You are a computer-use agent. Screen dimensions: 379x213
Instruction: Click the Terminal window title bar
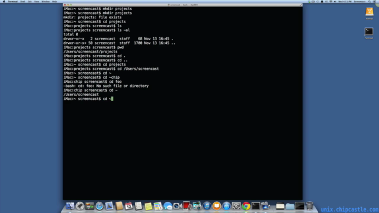coord(182,5)
